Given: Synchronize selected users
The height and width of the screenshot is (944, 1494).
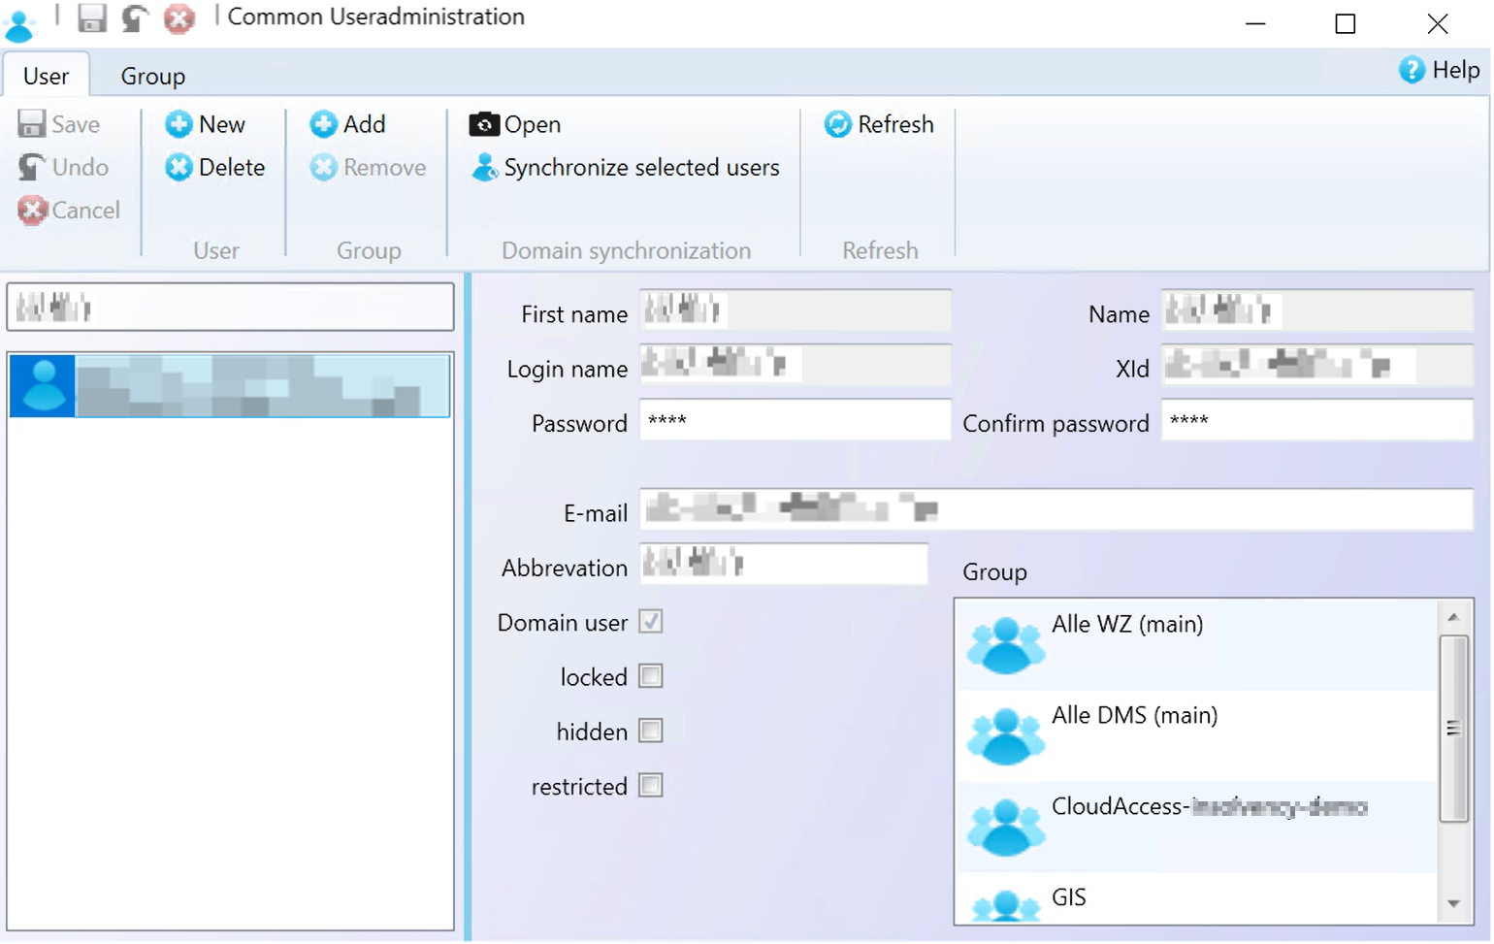Looking at the screenshot, I should [x=626, y=167].
